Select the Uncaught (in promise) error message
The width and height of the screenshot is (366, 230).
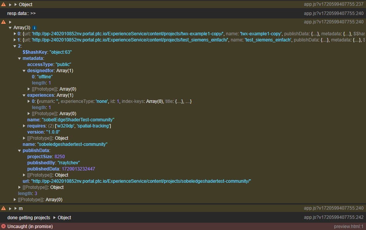point(30,227)
